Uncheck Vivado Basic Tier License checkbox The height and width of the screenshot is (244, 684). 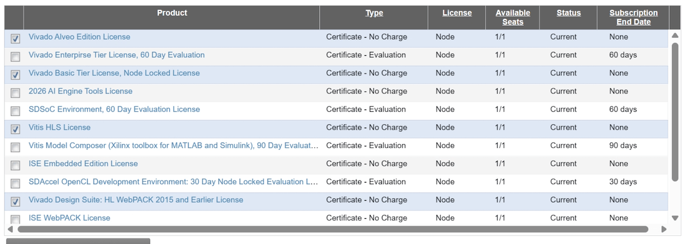pyautogui.click(x=15, y=75)
